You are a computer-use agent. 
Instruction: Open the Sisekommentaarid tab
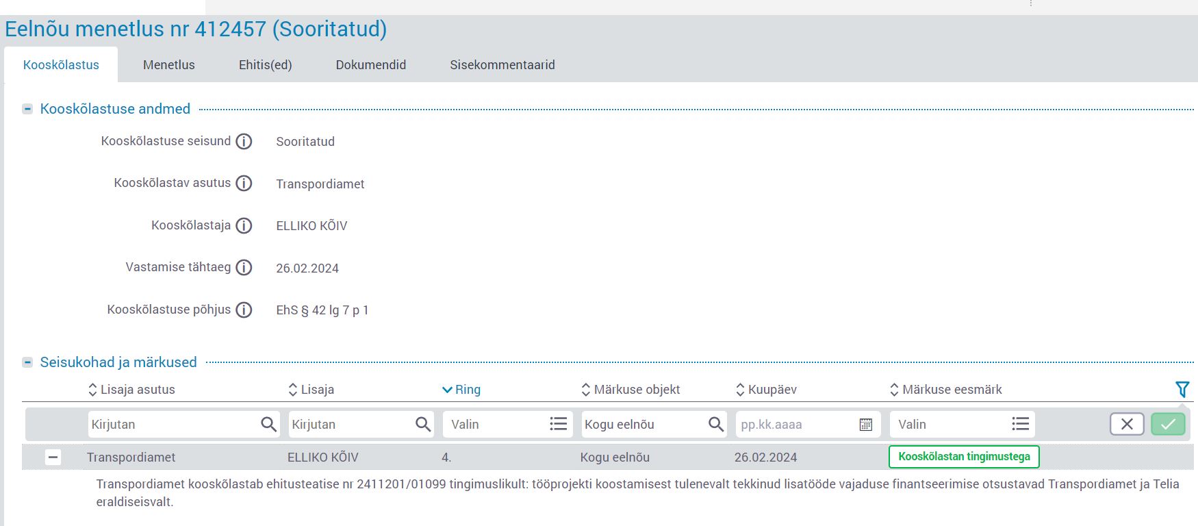point(502,65)
